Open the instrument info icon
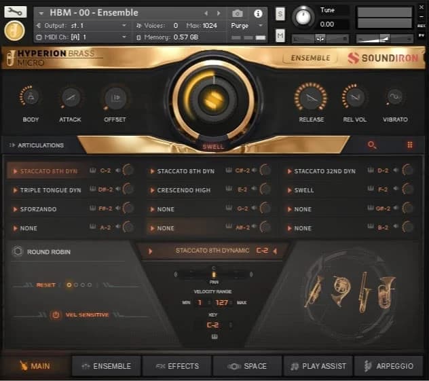The image size is (429, 381). coord(258,13)
